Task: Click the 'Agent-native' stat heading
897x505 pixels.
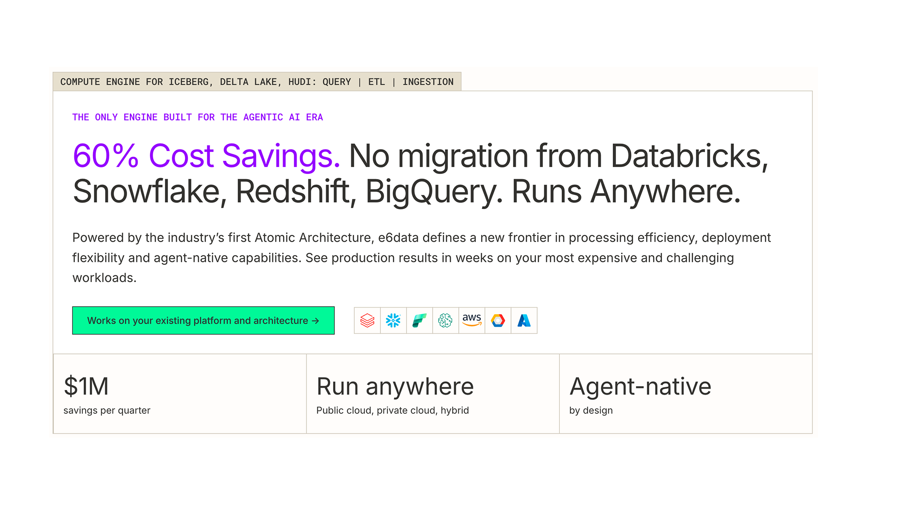Action: [x=640, y=386]
